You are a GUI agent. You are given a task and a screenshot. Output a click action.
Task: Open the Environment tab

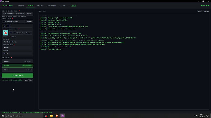[52, 5]
